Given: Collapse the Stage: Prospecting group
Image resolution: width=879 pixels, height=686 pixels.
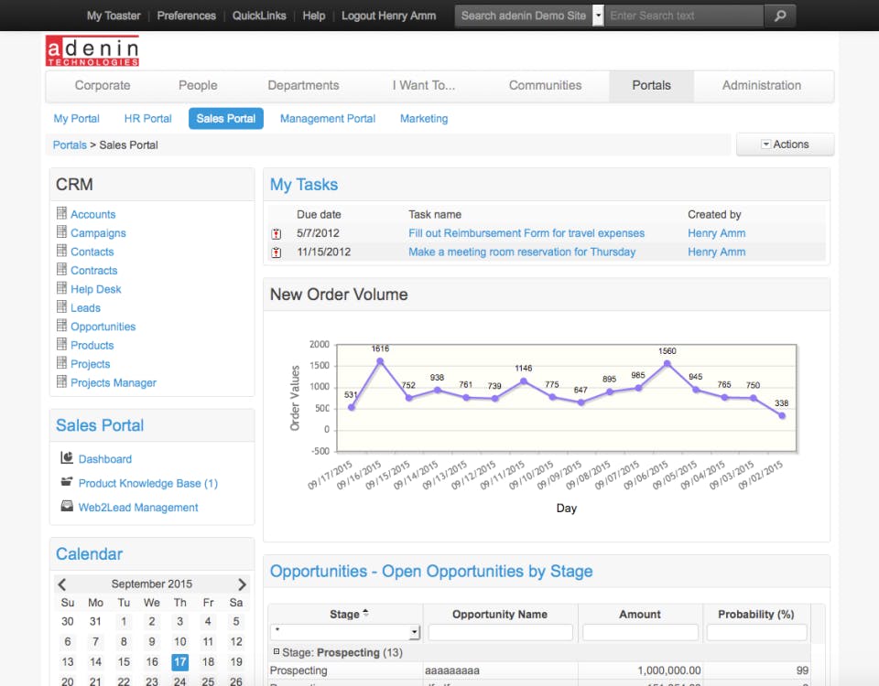Looking at the screenshot, I should (x=276, y=653).
